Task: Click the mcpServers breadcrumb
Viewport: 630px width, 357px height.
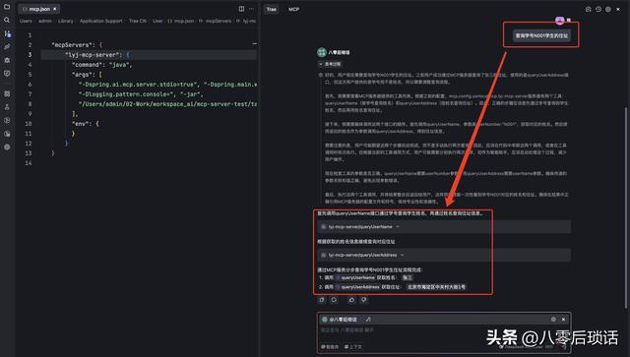Action: tap(219, 21)
